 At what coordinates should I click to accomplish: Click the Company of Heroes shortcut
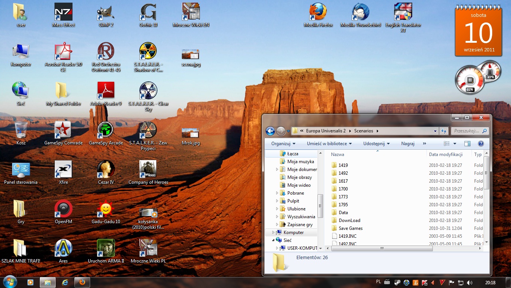coord(148,170)
